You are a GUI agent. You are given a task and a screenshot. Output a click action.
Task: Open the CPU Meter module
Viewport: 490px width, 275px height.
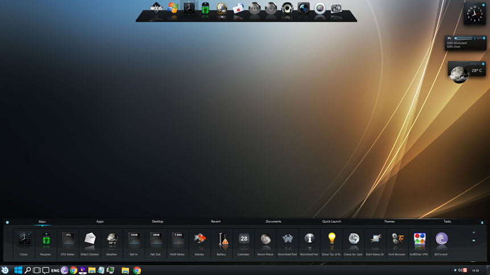(x=68, y=244)
